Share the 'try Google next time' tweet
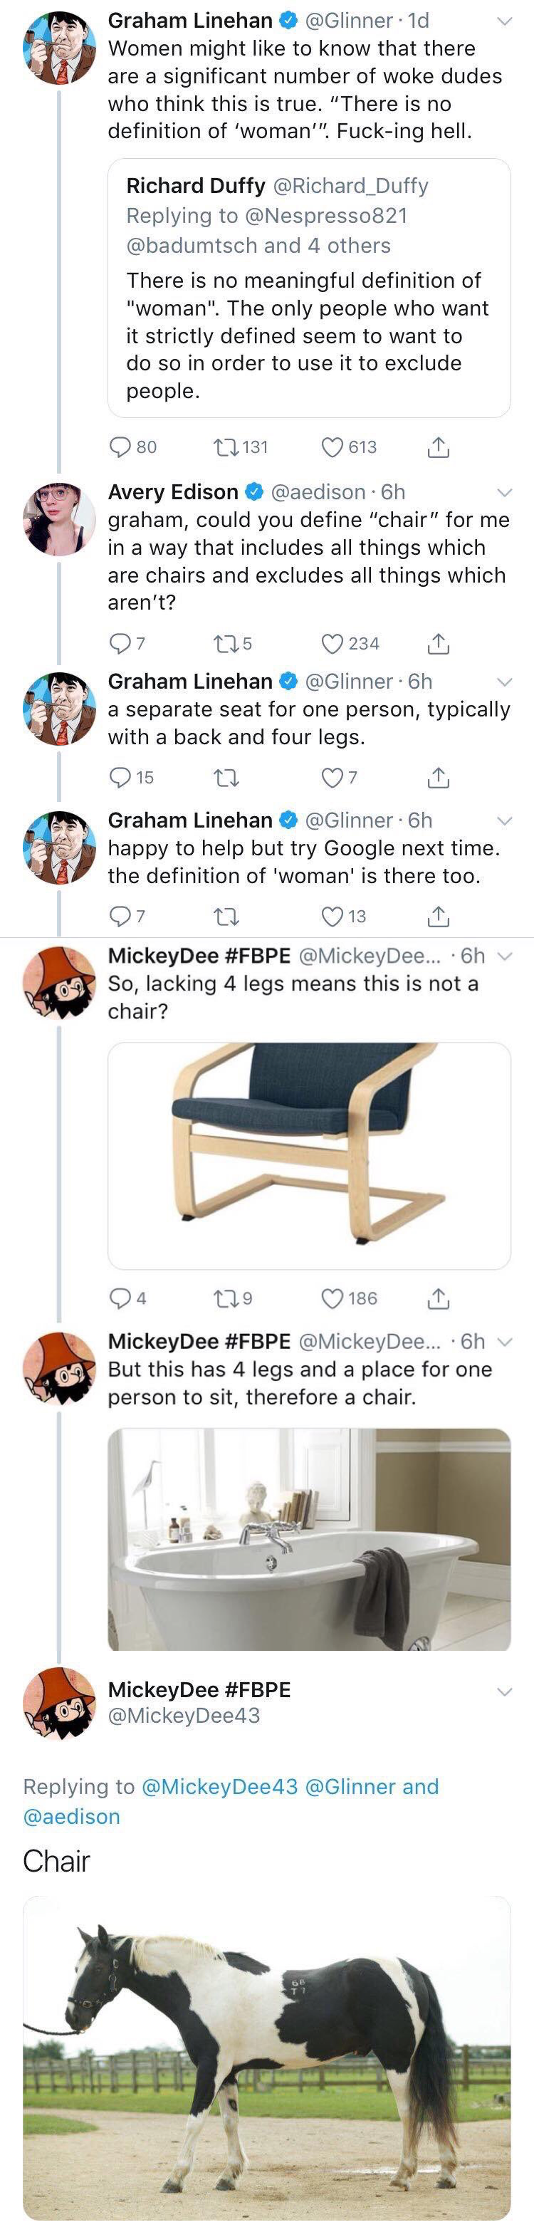This screenshot has width=534, height=2237. [x=439, y=916]
